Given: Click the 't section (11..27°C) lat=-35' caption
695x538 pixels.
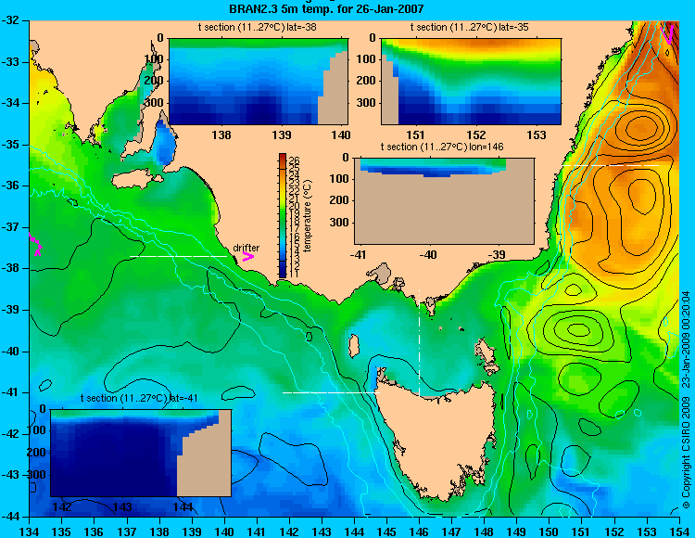Looking at the screenshot, I should 470,27.
